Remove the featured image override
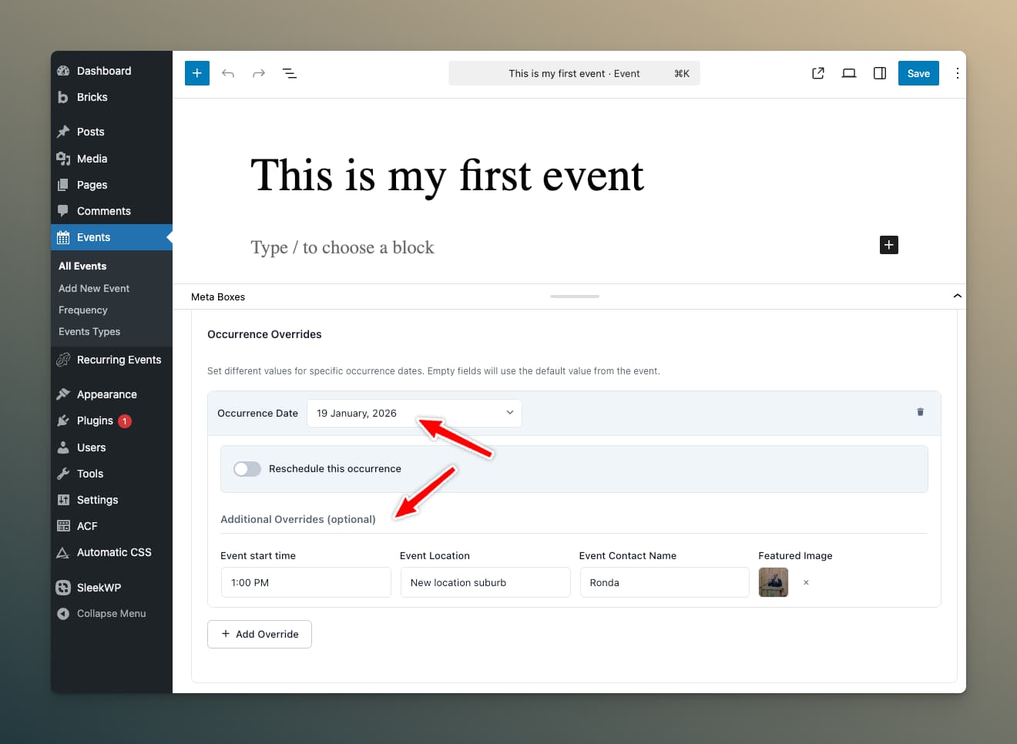1017x744 pixels. 806,582
